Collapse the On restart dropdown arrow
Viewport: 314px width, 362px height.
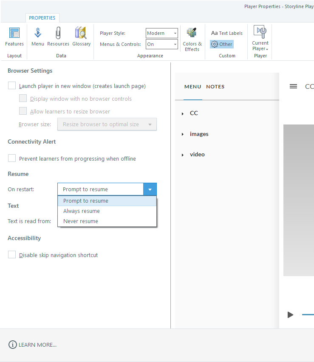[150, 189]
